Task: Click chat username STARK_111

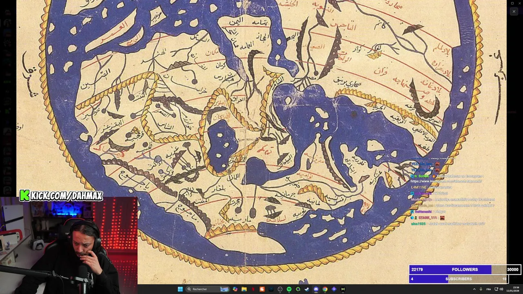Action: (427, 218)
